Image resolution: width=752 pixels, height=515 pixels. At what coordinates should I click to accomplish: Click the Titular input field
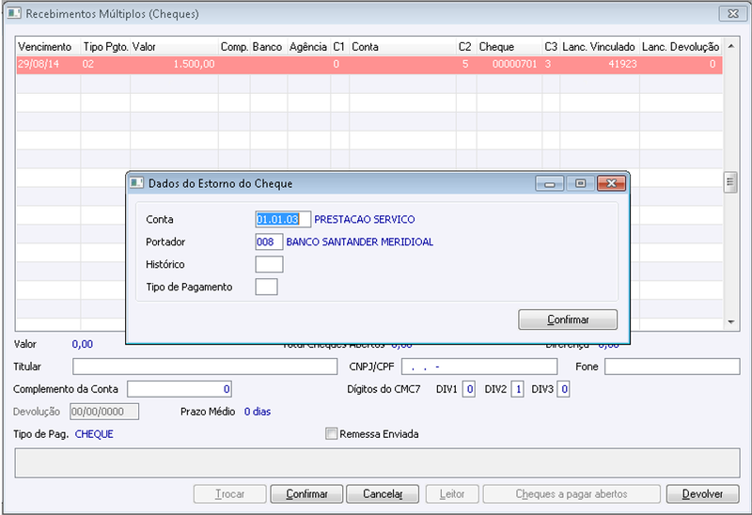pyautogui.click(x=205, y=367)
